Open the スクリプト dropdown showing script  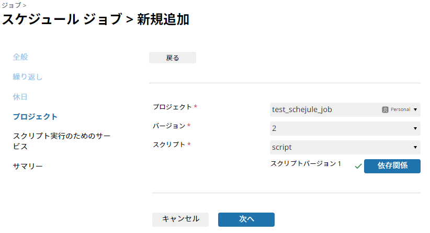(345, 147)
